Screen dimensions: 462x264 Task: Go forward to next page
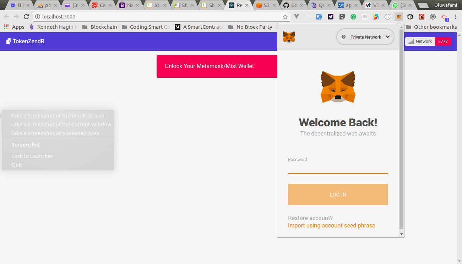tap(16, 17)
